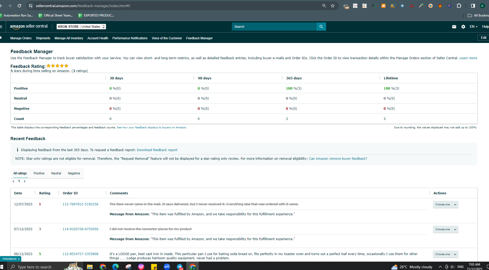The height and width of the screenshot is (270, 489).
Task: Open the hamburger navigation menu
Action: pos(1,27)
